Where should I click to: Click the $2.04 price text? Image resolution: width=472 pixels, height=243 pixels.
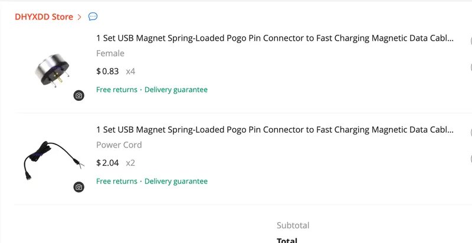107,163
